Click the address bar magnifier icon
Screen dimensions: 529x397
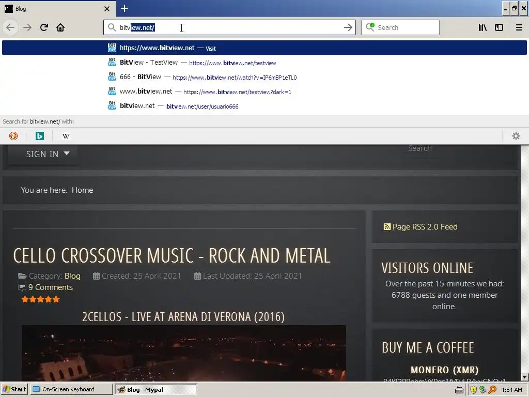(112, 27)
